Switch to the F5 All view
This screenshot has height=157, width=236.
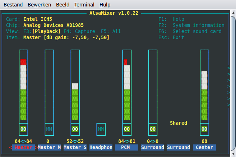111,31
